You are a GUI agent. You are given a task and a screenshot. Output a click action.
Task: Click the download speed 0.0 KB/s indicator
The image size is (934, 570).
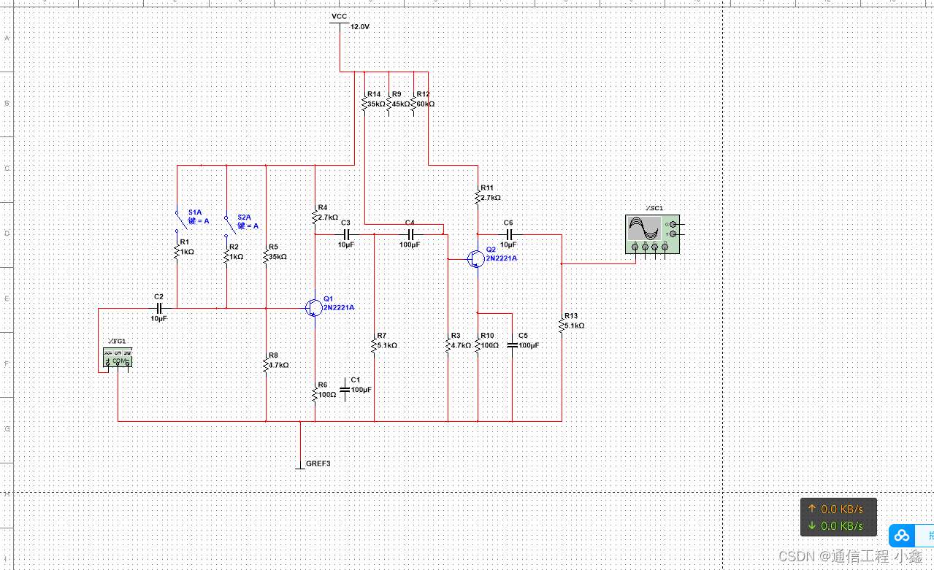point(836,525)
